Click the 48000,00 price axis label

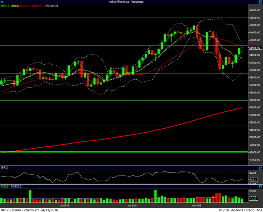(255, 152)
